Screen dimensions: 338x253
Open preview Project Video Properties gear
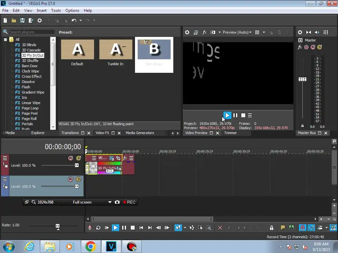point(187,32)
